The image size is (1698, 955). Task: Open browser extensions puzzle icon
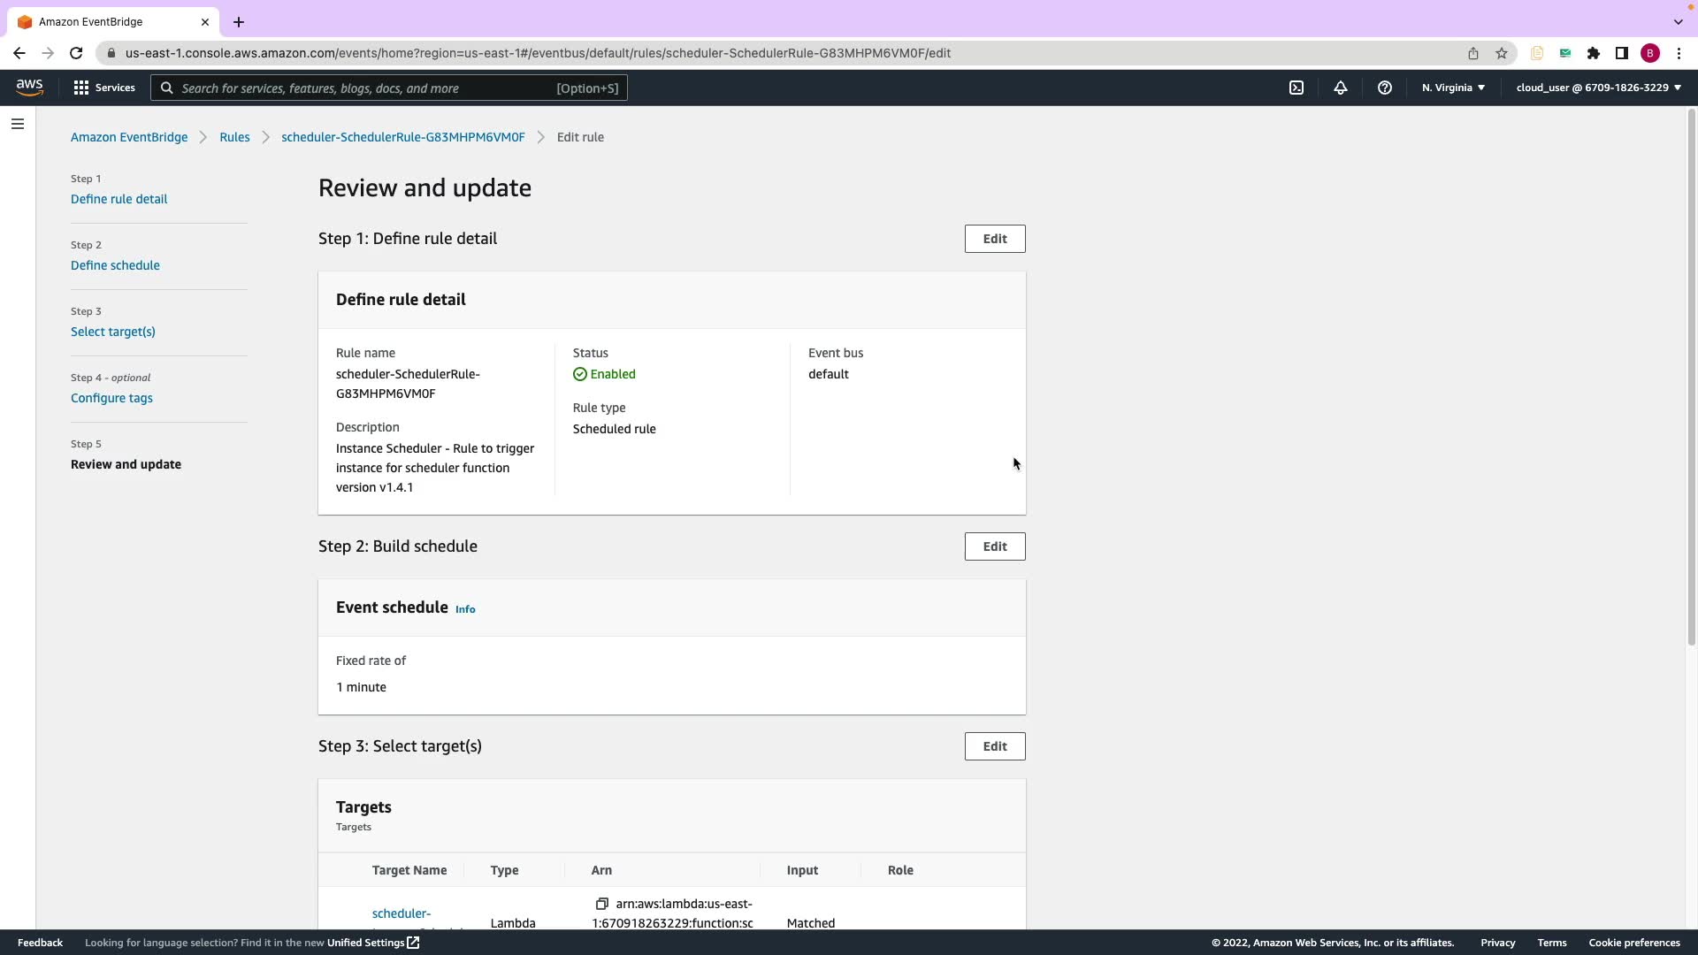pos(1594,53)
